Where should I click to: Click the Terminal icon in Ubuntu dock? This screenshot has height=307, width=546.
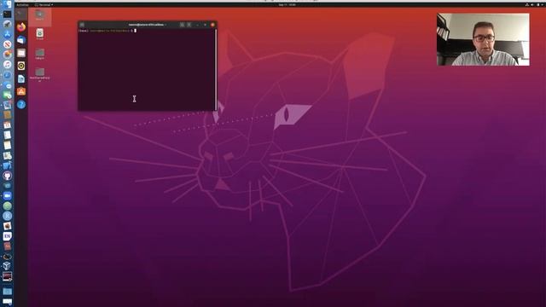tap(21, 14)
